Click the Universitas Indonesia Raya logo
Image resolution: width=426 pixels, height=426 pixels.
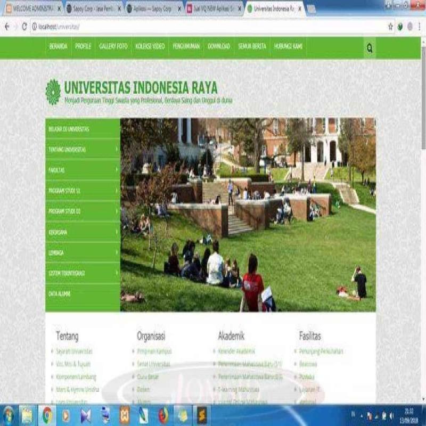pos(53,89)
